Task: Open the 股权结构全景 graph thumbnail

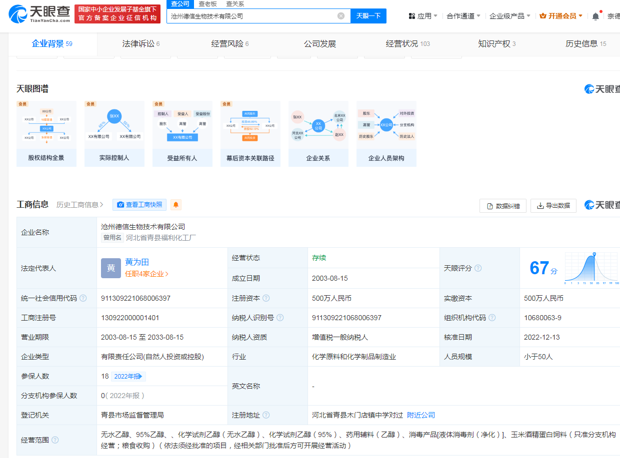Action: click(x=46, y=134)
